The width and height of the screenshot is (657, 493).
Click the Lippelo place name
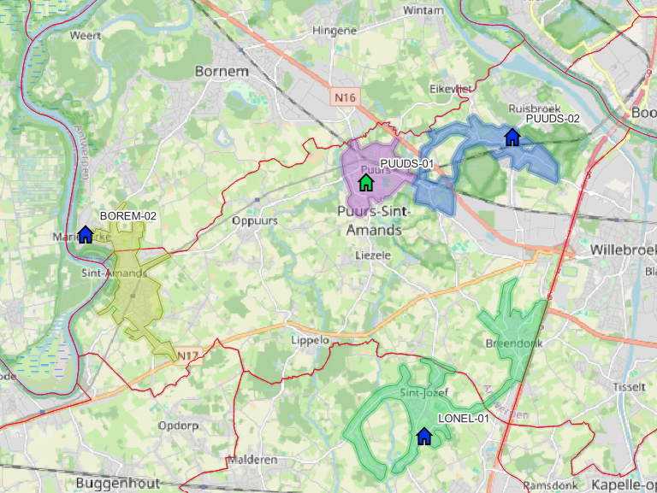click(310, 340)
